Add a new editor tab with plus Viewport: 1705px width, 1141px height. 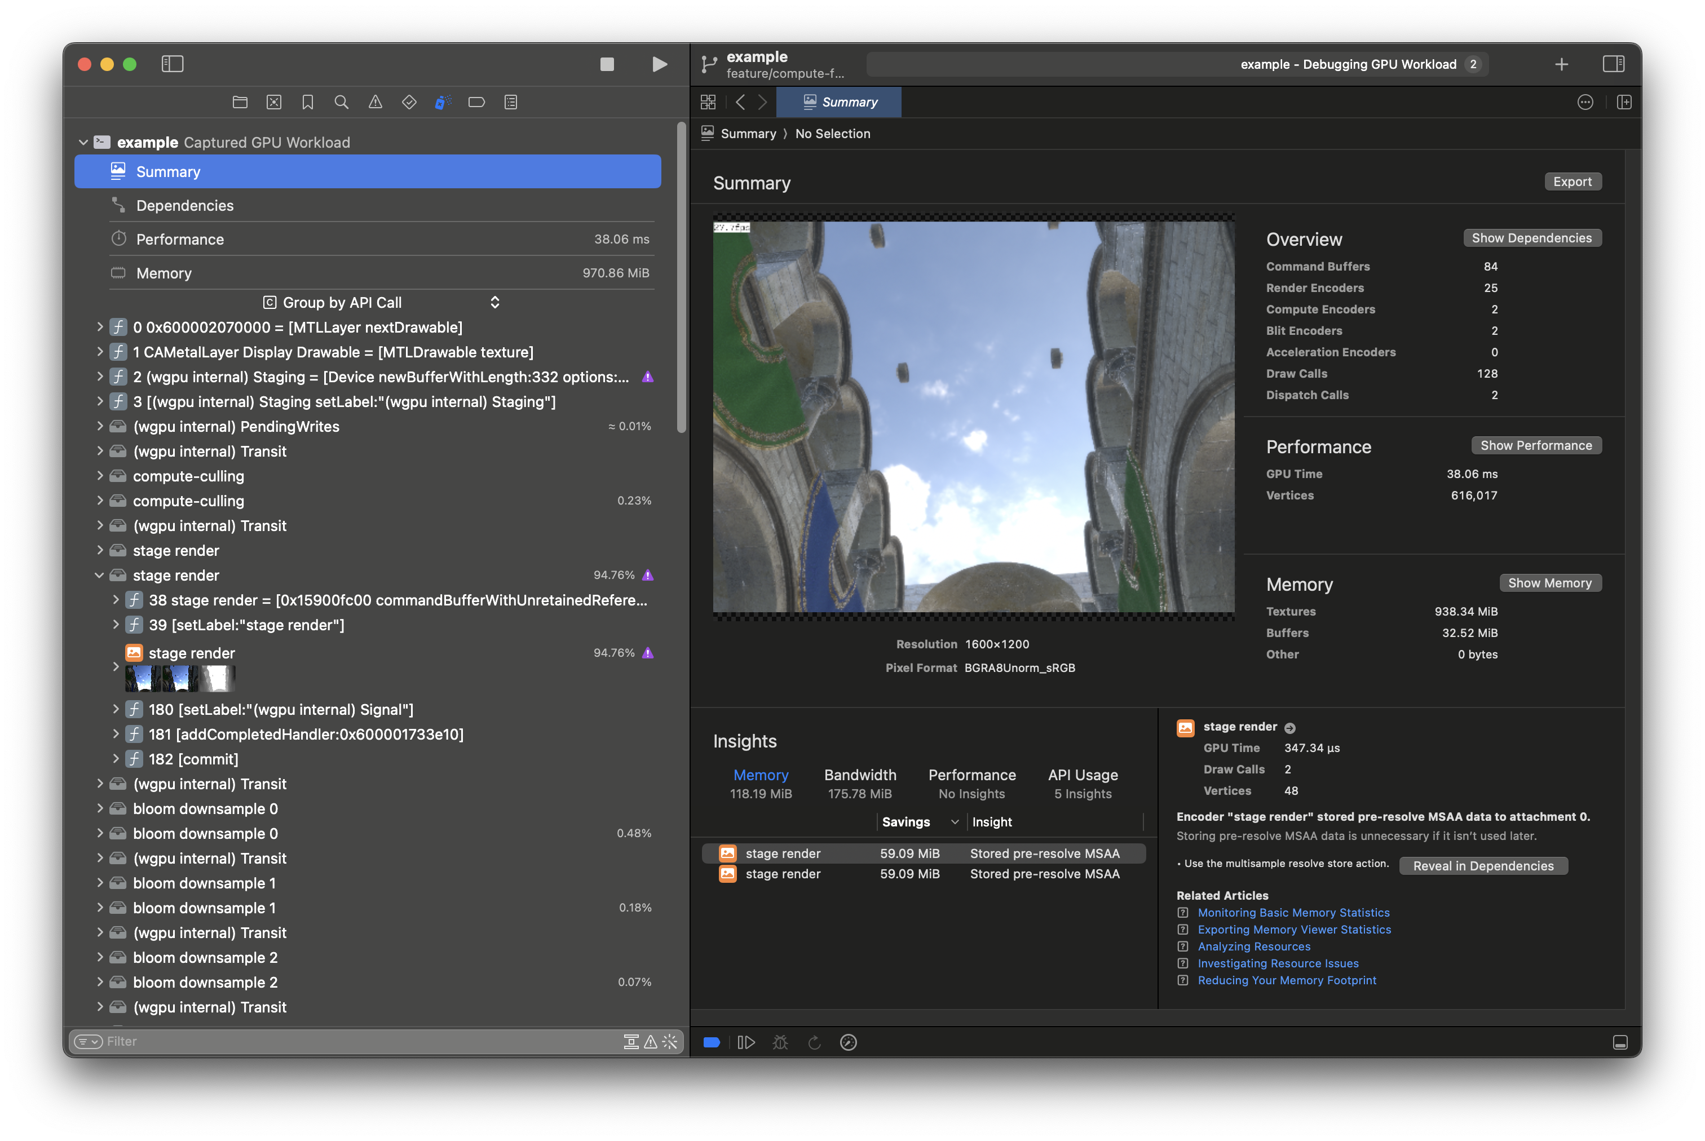point(1562,64)
